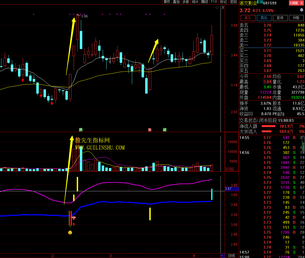This screenshot has height=258, width=305.
Task: Click the green 减 event marker
Action: 165,130
